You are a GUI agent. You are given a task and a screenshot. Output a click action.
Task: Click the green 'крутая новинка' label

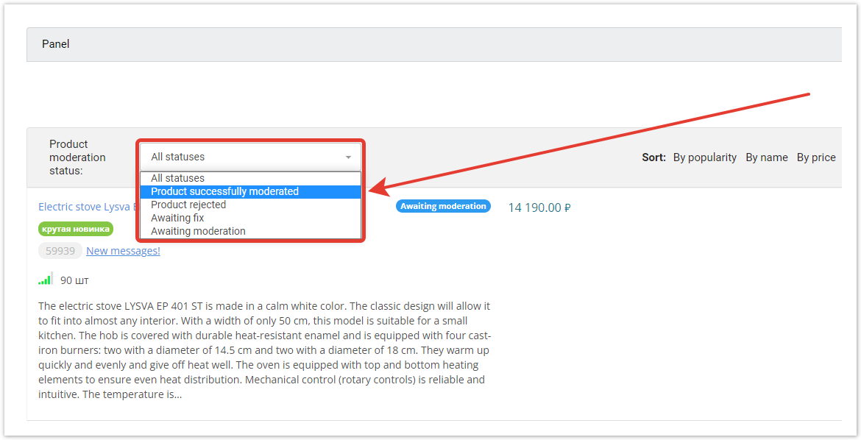coord(76,229)
